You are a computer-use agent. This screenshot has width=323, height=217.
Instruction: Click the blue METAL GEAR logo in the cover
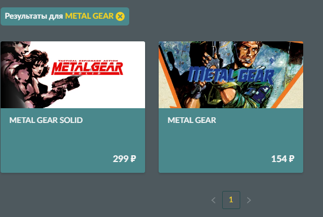231,75
